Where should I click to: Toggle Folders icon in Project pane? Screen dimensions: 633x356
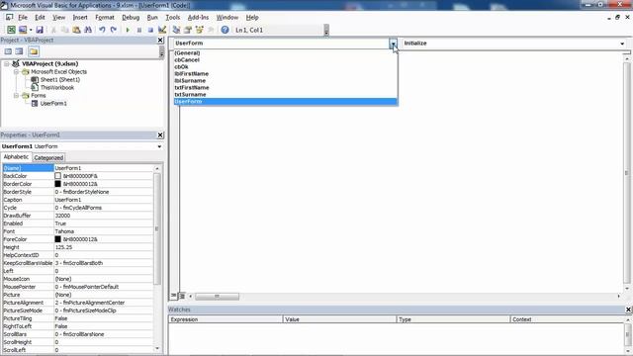pos(34,51)
